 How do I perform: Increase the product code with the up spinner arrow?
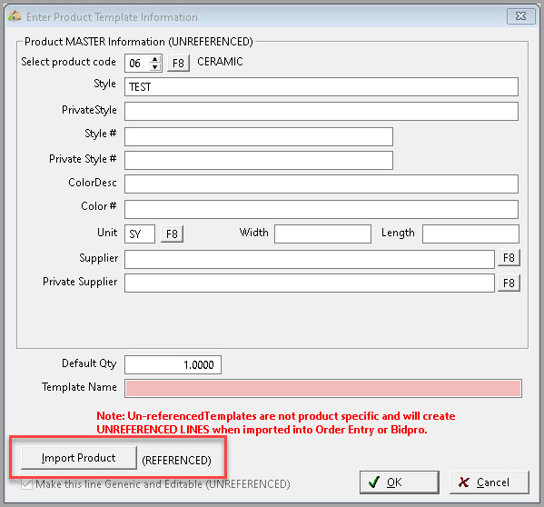tap(155, 59)
